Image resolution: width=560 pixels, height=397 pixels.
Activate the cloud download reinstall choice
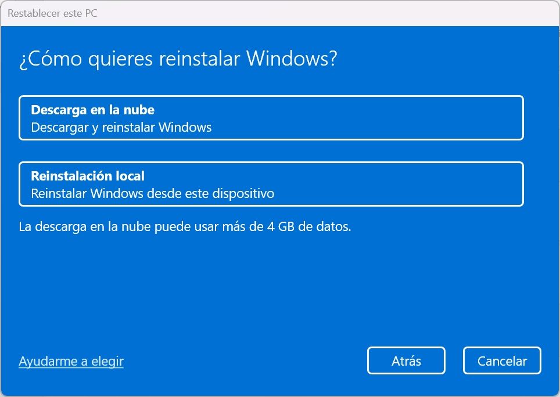271,117
